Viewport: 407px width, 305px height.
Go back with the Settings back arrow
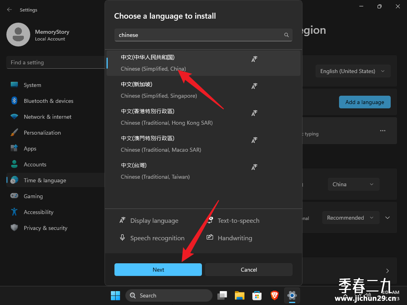(10, 10)
